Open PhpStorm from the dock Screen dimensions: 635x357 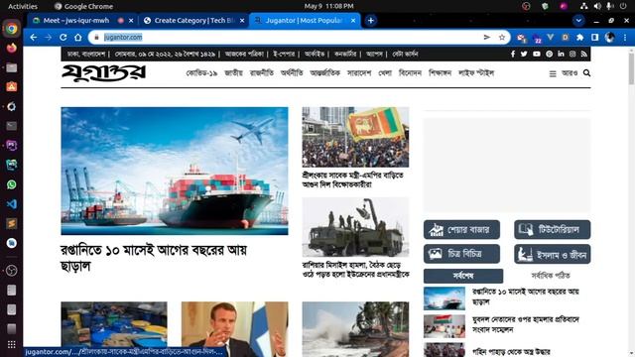tap(12, 146)
